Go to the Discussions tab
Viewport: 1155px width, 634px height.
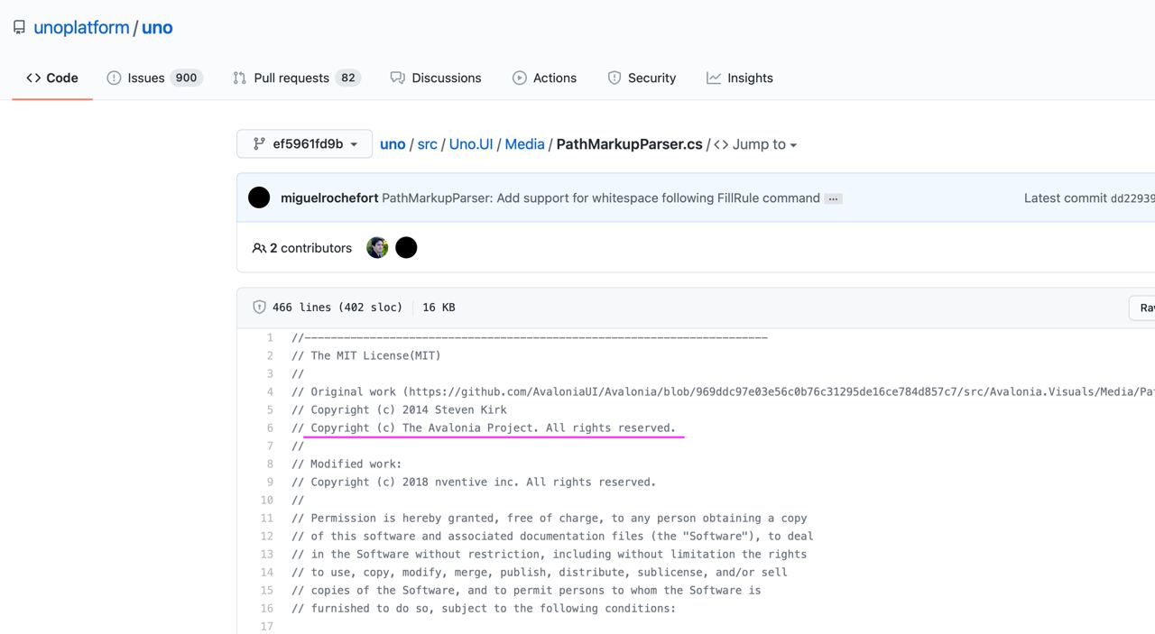436,78
